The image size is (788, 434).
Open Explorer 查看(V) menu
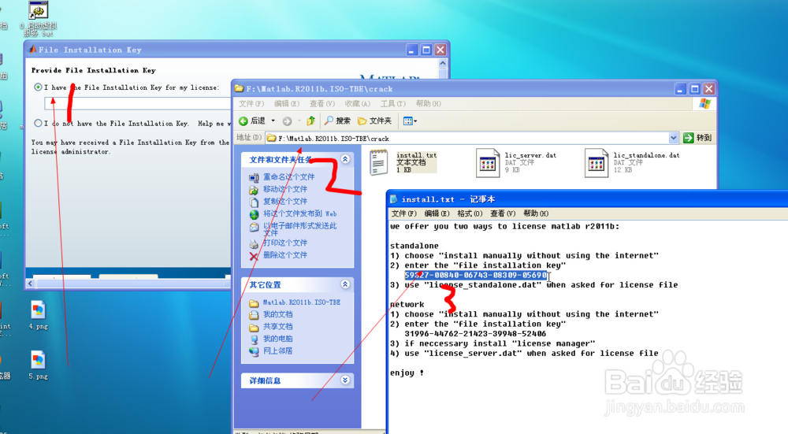click(x=322, y=103)
